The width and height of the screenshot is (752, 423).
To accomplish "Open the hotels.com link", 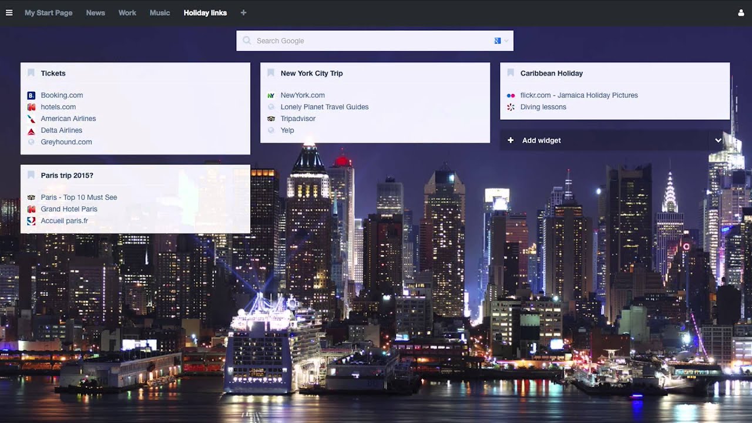I will (58, 107).
